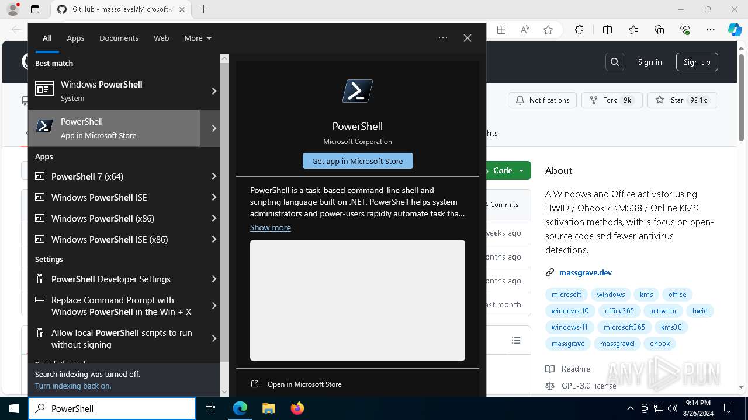Open Firefox from taskbar
Image resolution: width=748 pixels, height=420 pixels.
coord(297,408)
